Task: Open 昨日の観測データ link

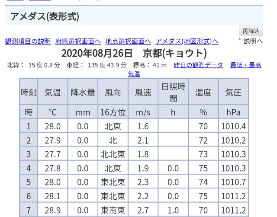Action: point(198,65)
